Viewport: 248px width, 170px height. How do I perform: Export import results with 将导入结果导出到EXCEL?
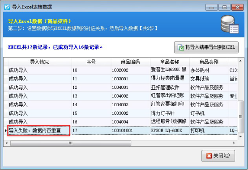pos(206,47)
